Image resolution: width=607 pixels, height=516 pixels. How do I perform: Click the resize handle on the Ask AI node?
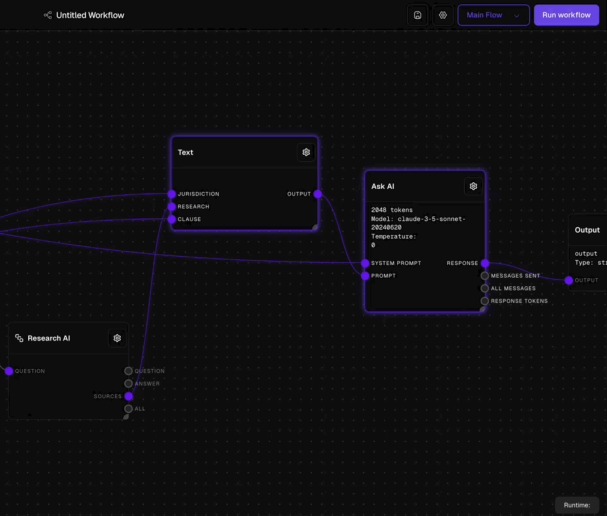pos(482,309)
